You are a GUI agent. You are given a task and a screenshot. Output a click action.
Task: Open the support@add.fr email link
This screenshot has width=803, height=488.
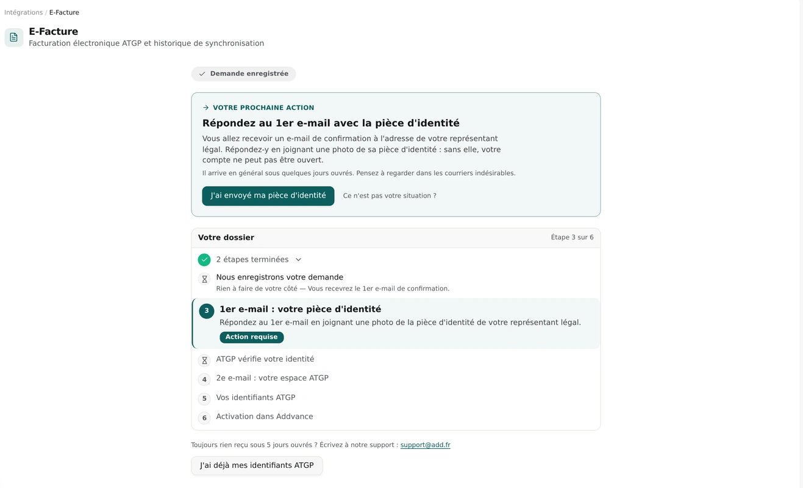tap(425, 445)
